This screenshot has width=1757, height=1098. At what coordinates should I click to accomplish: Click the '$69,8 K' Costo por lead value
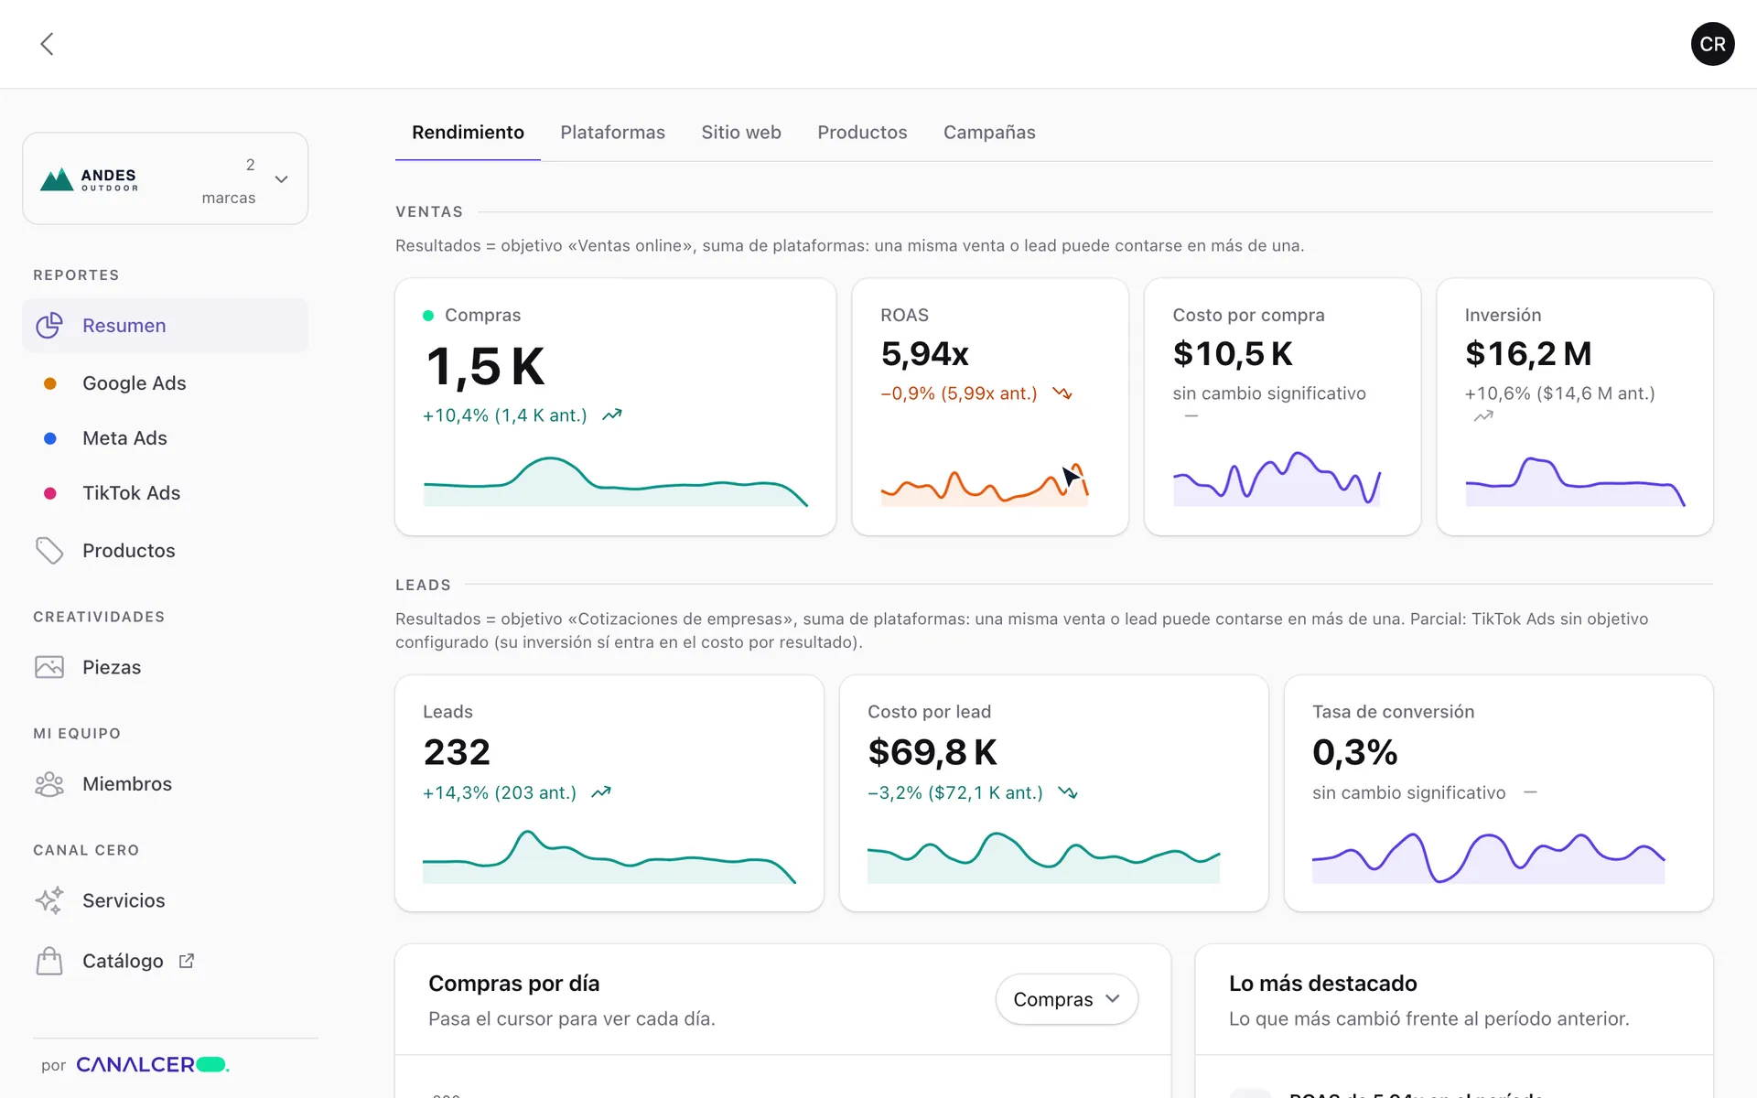(932, 752)
